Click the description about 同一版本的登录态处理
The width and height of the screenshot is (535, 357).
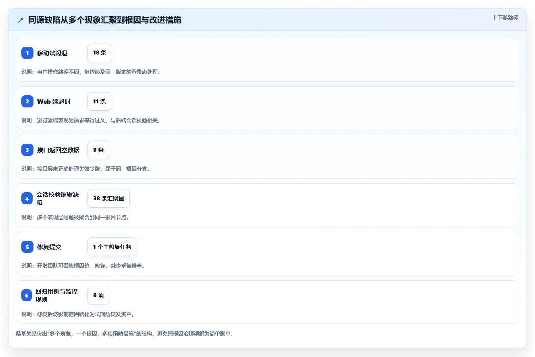point(91,72)
